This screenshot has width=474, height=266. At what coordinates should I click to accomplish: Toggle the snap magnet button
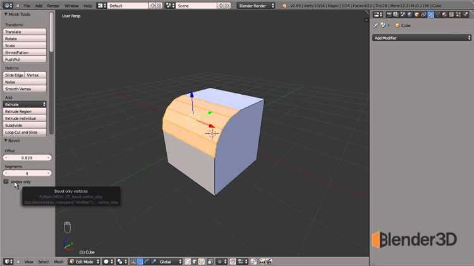pos(233,262)
